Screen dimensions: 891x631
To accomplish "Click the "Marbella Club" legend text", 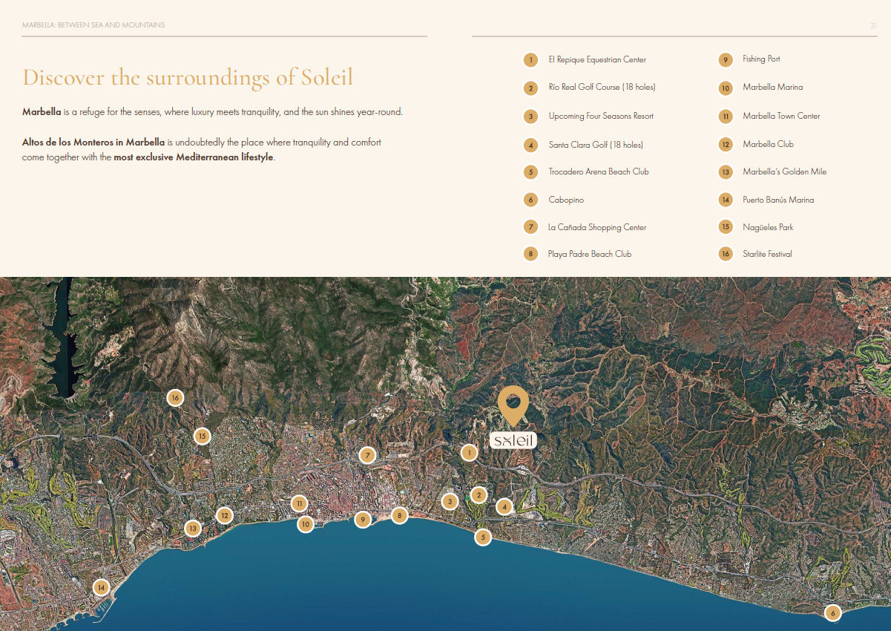I will tap(769, 145).
